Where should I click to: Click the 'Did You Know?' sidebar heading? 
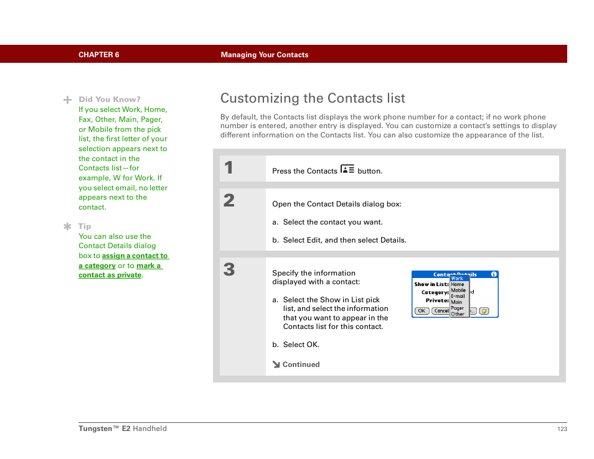point(110,100)
